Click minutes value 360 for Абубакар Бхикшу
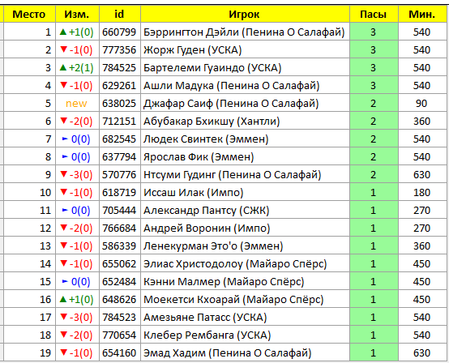The height and width of the screenshot is (363, 449). (421, 121)
